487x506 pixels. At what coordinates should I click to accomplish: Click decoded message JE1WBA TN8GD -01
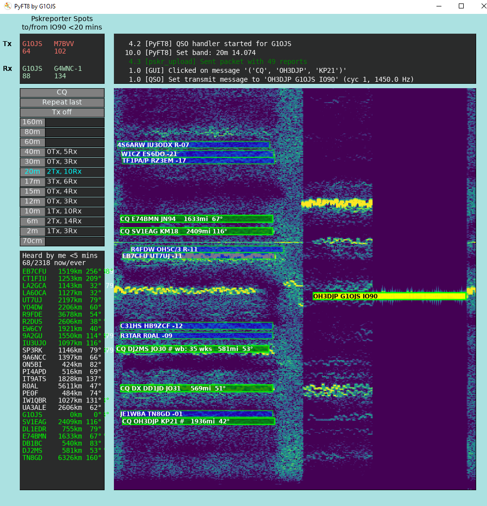[196, 414]
